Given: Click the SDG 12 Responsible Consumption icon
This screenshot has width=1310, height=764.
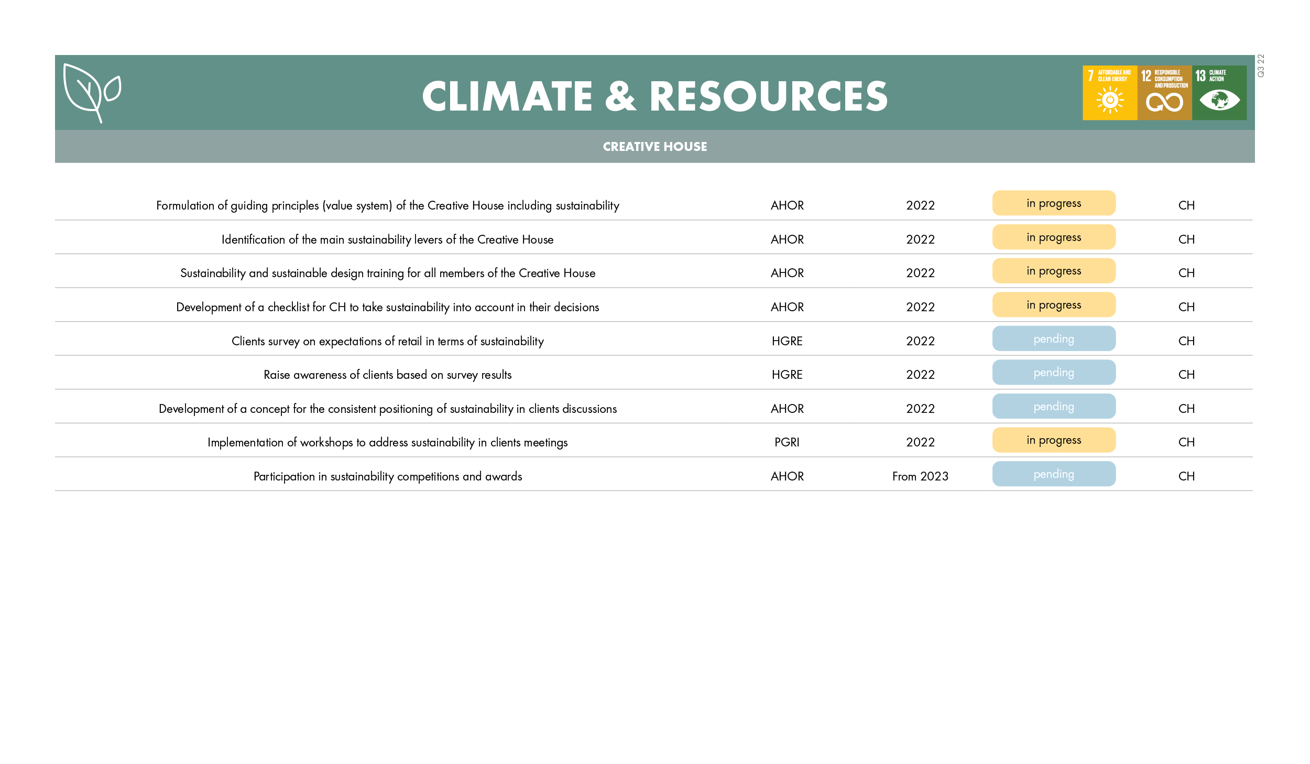Looking at the screenshot, I should click(x=1164, y=93).
